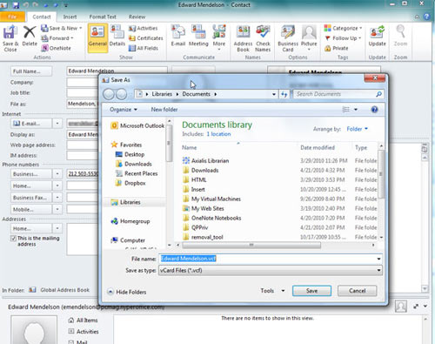Screen dimensions: 435x344
Task: Toggle 'This is the mailing address' checkbox
Action: click(x=13, y=239)
